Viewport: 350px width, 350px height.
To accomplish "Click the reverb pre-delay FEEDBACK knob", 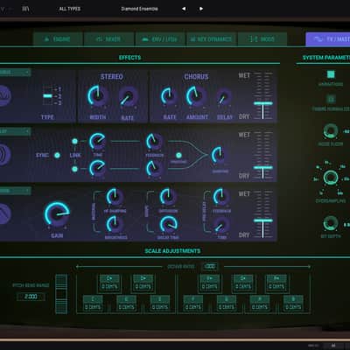I will click(221, 196).
